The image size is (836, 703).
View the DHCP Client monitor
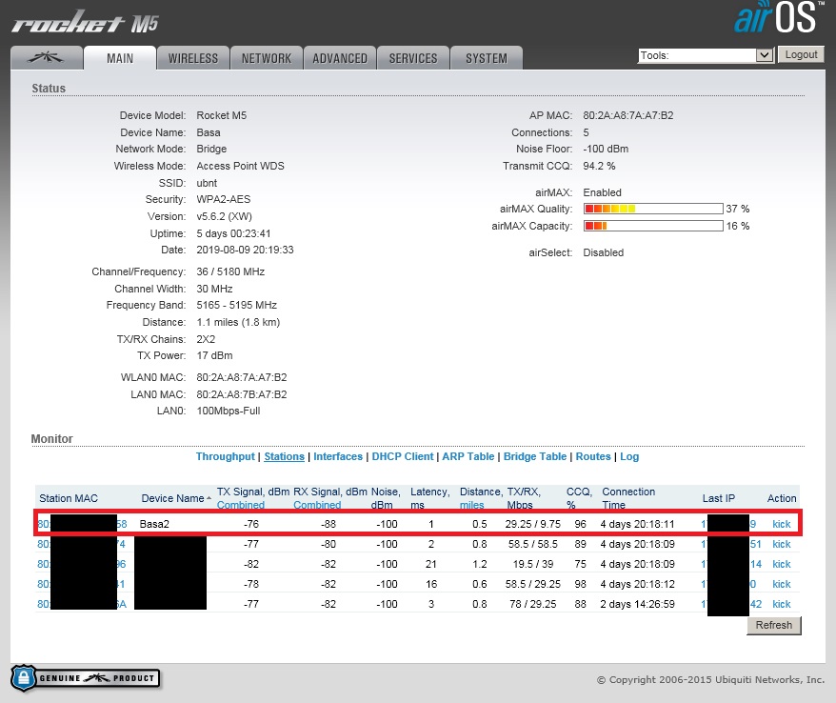click(403, 456)
